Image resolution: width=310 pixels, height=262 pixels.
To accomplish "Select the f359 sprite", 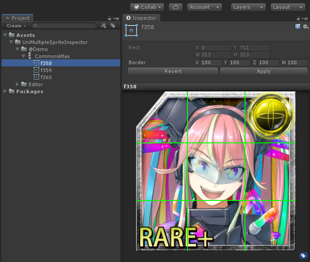I will (x=61, y=70).
